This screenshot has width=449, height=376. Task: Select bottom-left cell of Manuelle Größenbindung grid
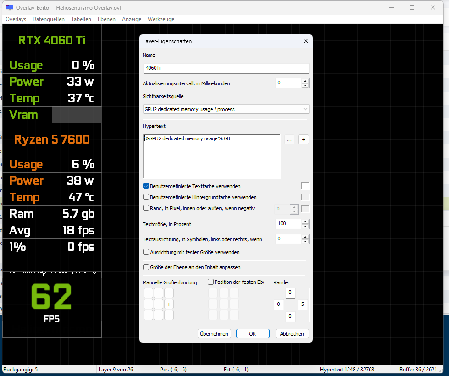[x=148, y=315]
